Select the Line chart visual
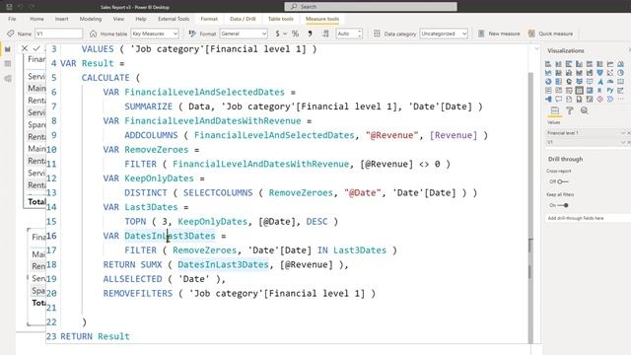The image size is (631, 355). tap(610, 64)
